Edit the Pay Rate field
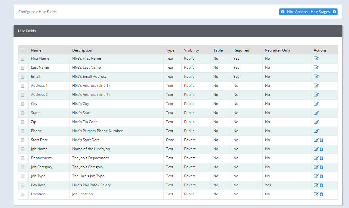349x208 pixels. pos(316,185)
